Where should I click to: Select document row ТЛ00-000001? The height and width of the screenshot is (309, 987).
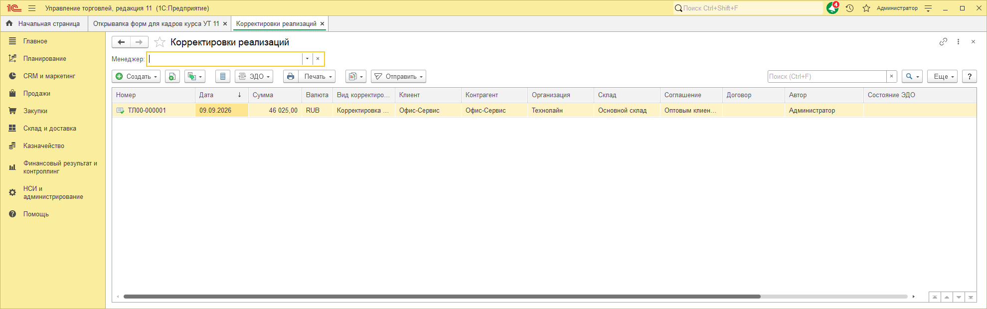tap(544, 110)
